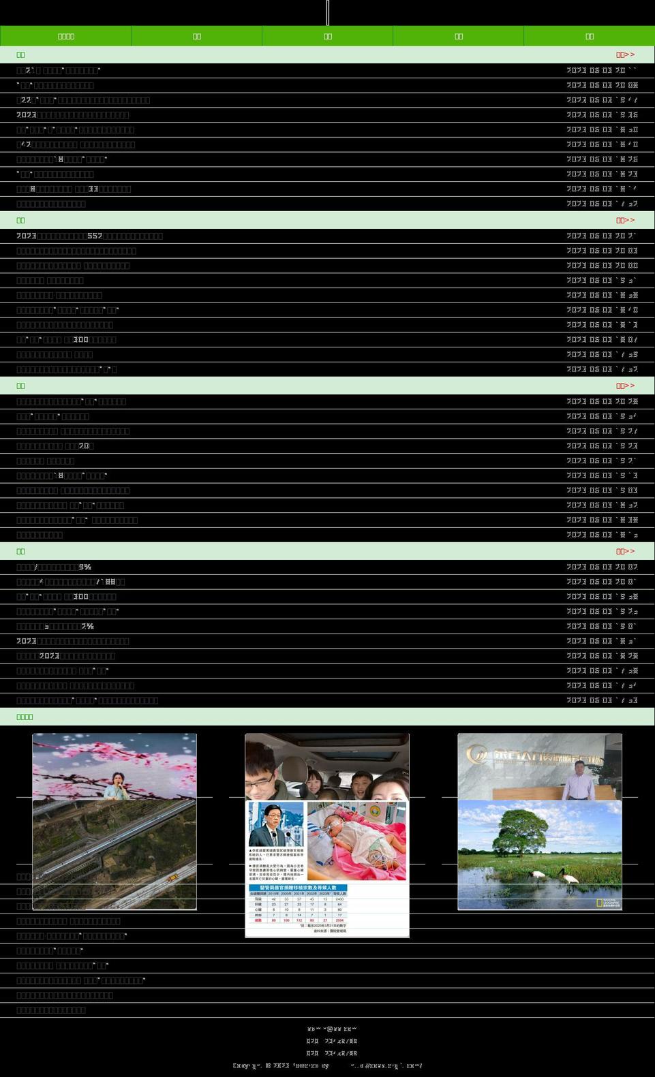
Task: Click the red more link in second section header
Action: tap(625, 220)
